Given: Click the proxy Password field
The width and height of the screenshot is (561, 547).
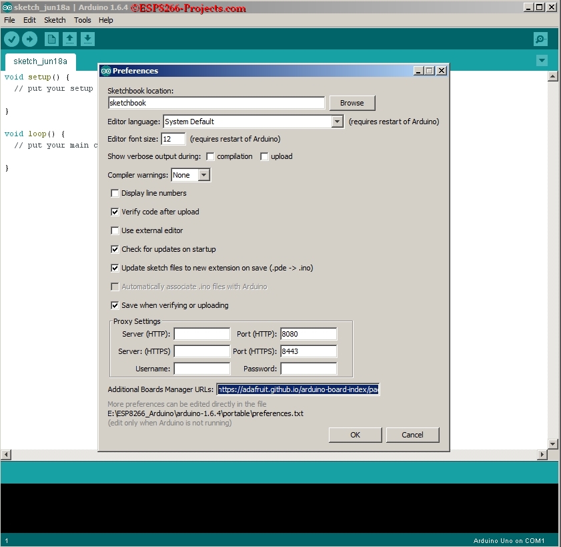Looking at the screenshot, I should tap(308, 369).
